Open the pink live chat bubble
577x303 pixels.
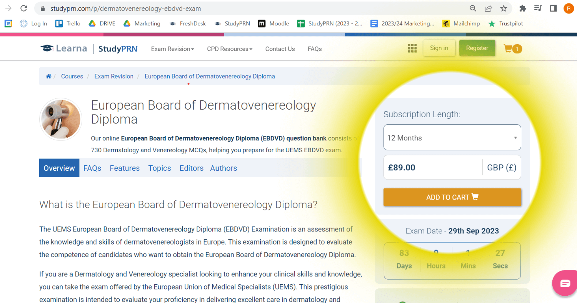pos(565,283)
